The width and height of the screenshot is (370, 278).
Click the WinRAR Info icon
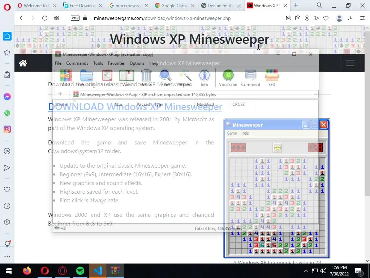205,78
